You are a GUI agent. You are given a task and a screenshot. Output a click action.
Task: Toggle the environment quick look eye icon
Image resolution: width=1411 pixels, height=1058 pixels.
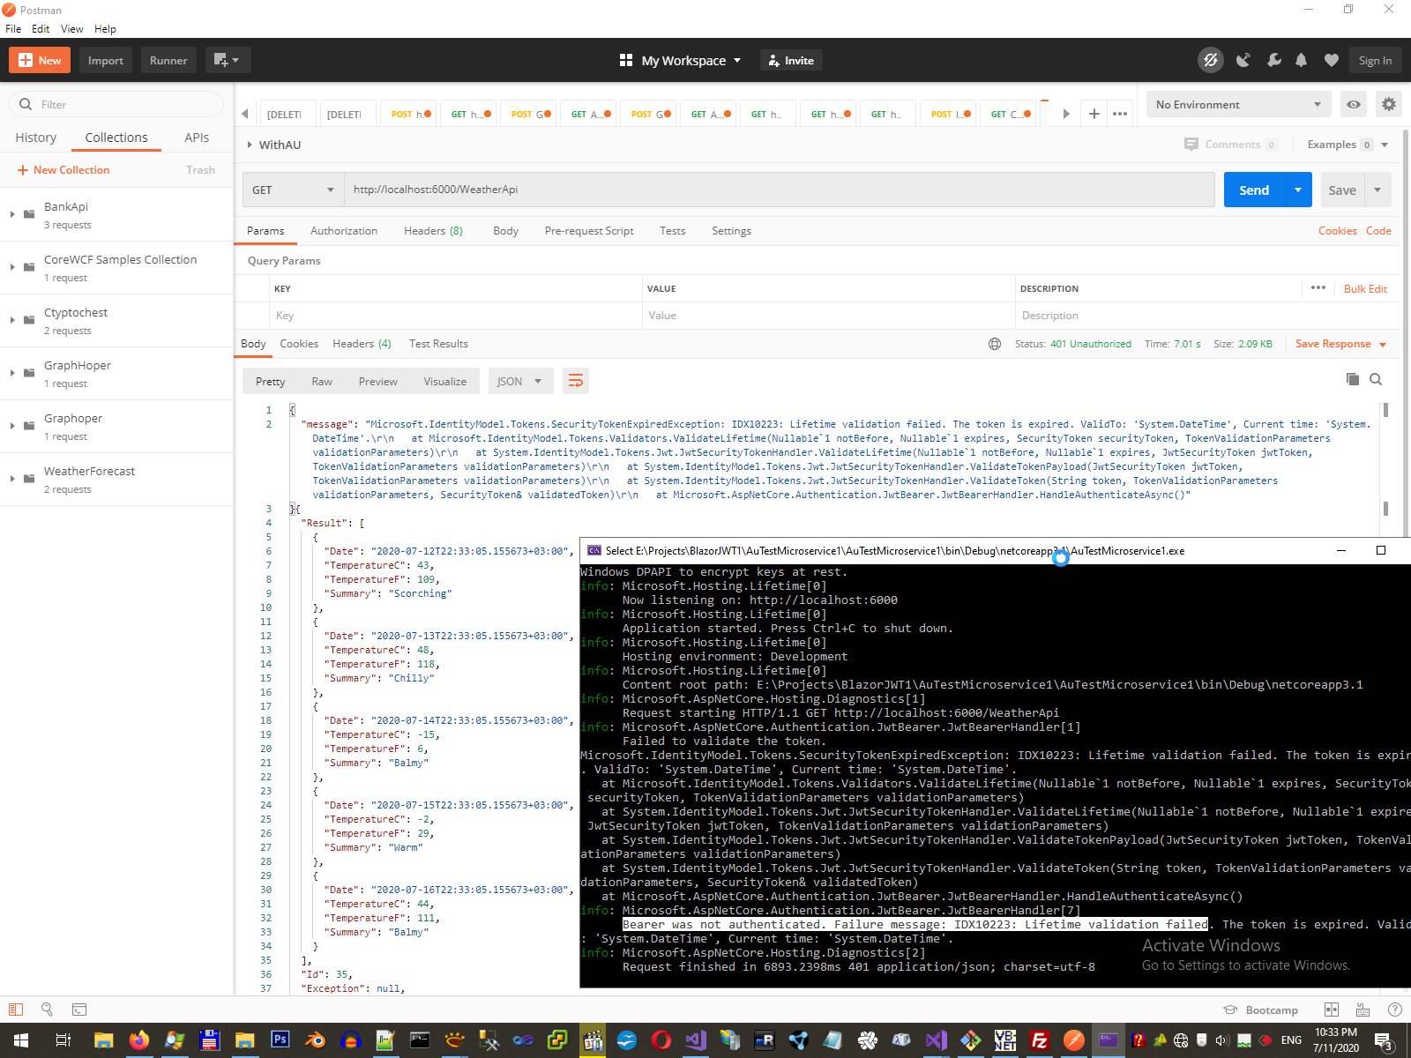point(1354,104)
